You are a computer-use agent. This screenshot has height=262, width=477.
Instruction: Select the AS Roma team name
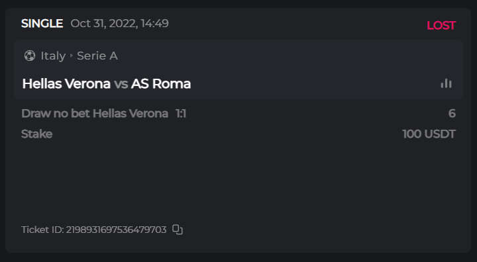tap(161, 83)
